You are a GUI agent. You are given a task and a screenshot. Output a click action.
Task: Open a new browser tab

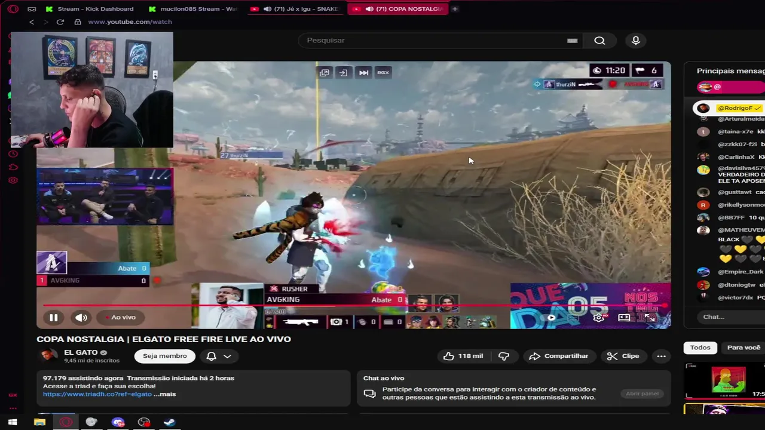point(455,9)
